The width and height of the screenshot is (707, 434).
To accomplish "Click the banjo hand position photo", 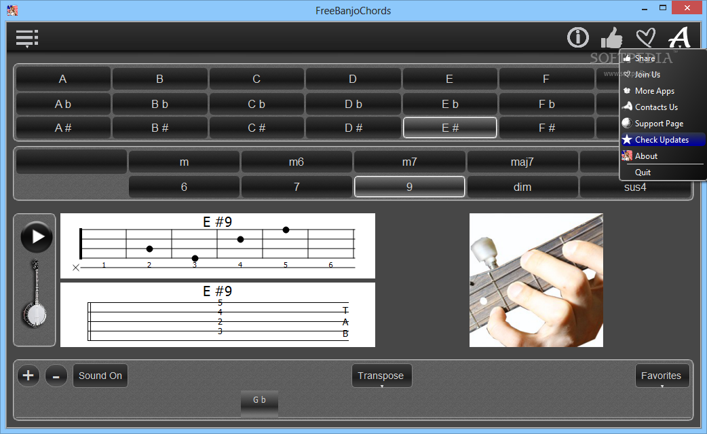I will 536,280.
